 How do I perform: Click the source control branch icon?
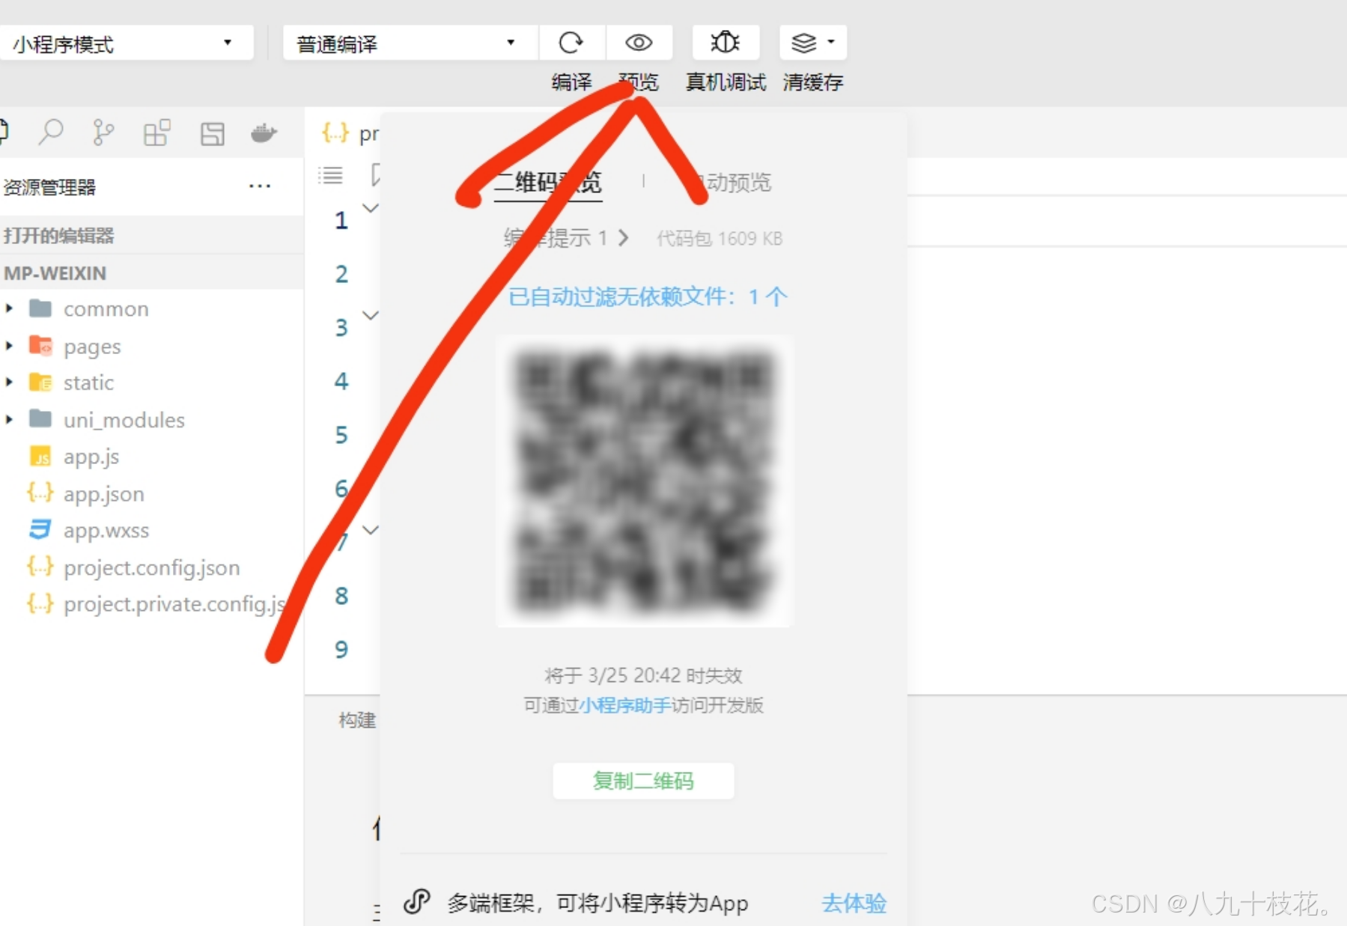(103, 132)
